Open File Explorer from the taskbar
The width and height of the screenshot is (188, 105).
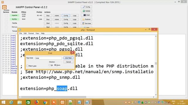click(20, 102)
